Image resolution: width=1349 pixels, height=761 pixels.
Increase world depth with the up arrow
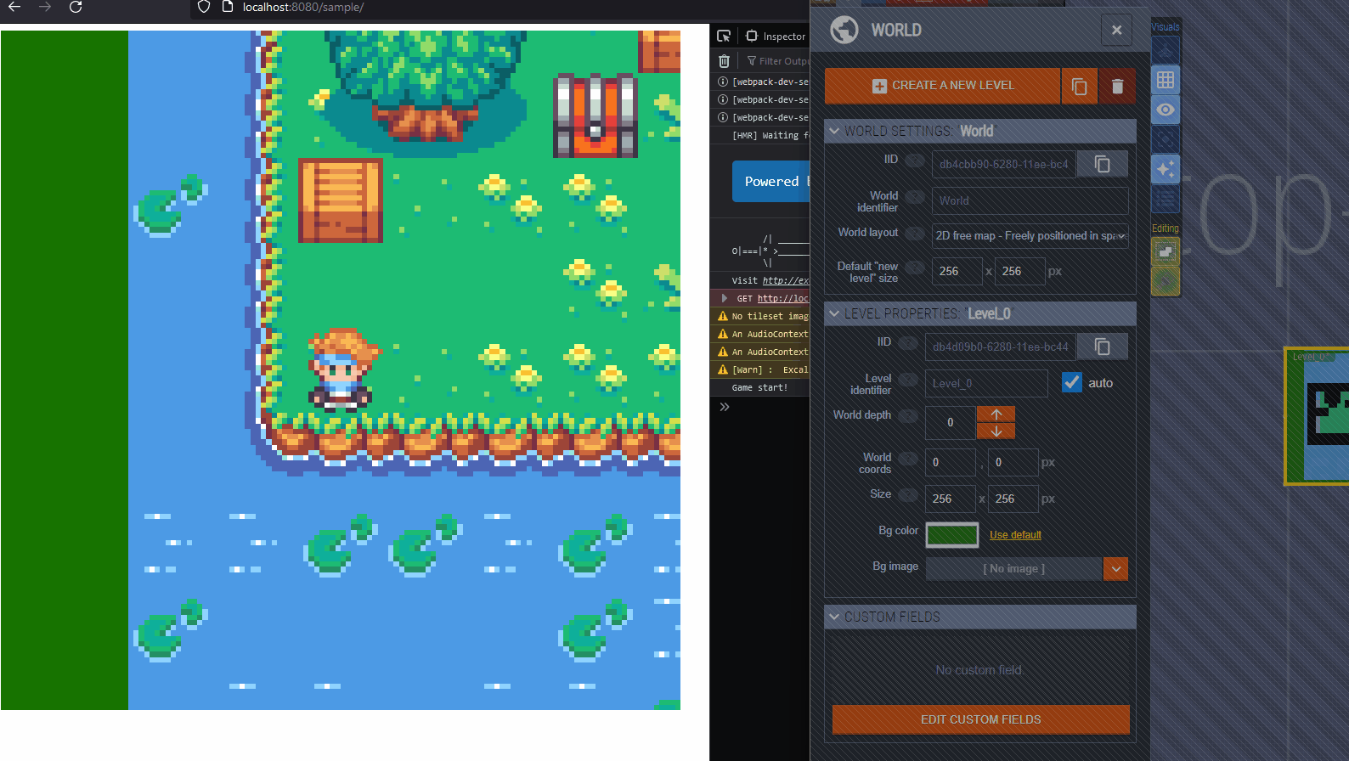[x=996, y=414]
